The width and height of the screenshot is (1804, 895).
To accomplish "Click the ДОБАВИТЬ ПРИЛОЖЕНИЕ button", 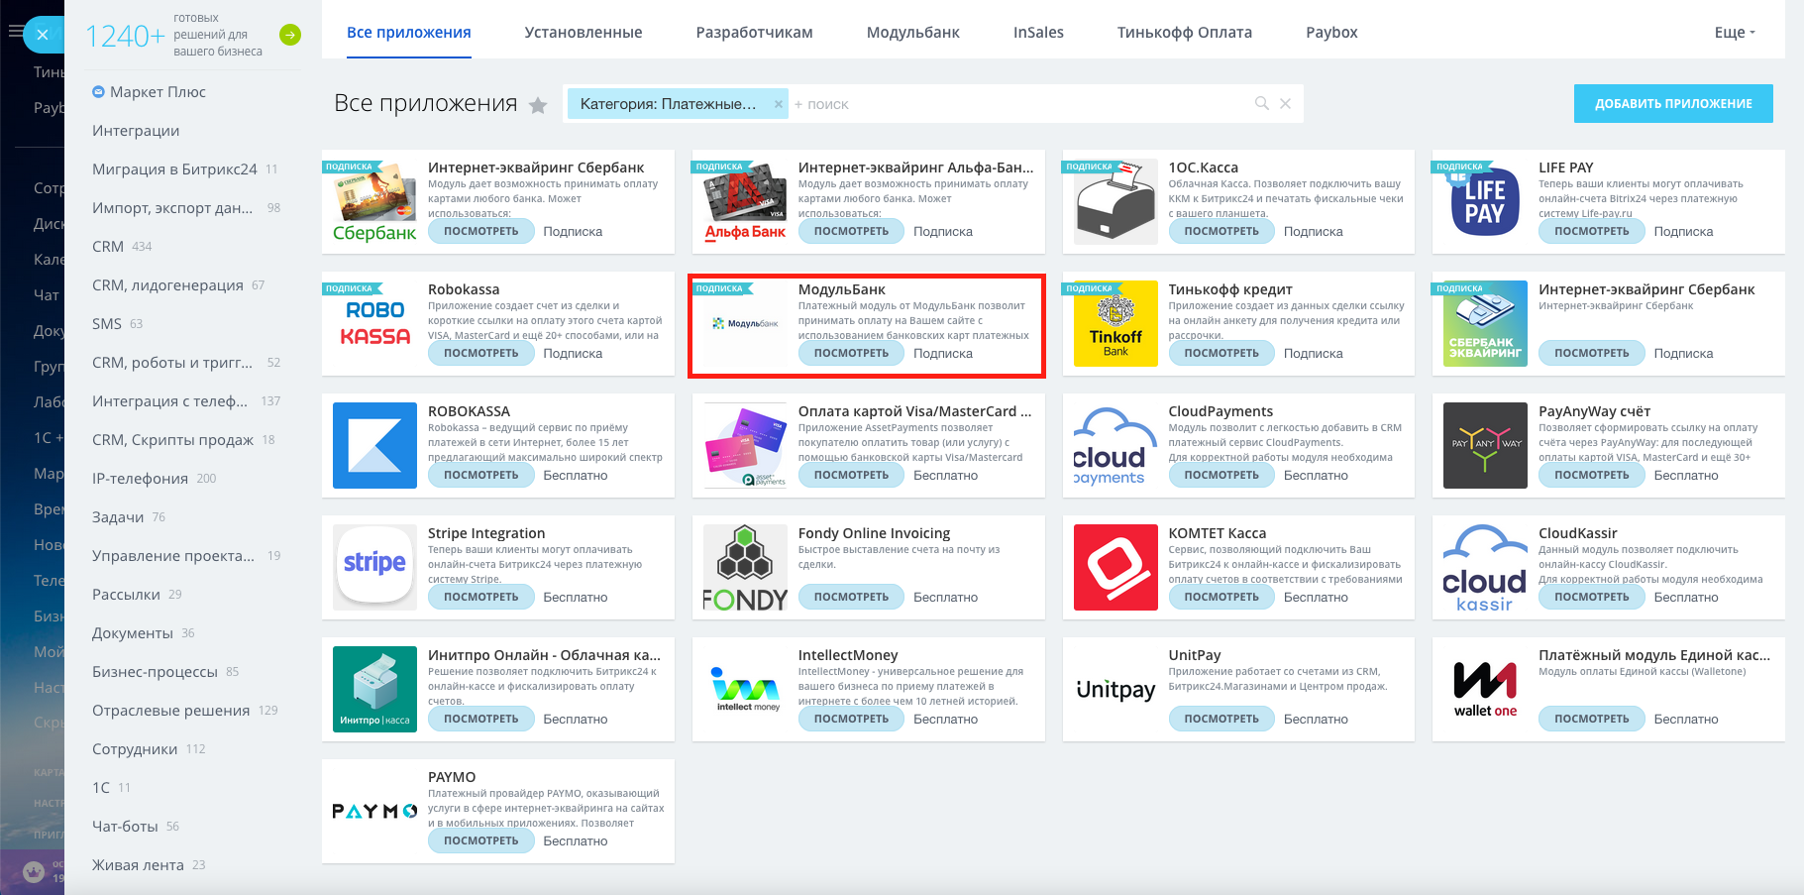I will (x=1673, y=104).
